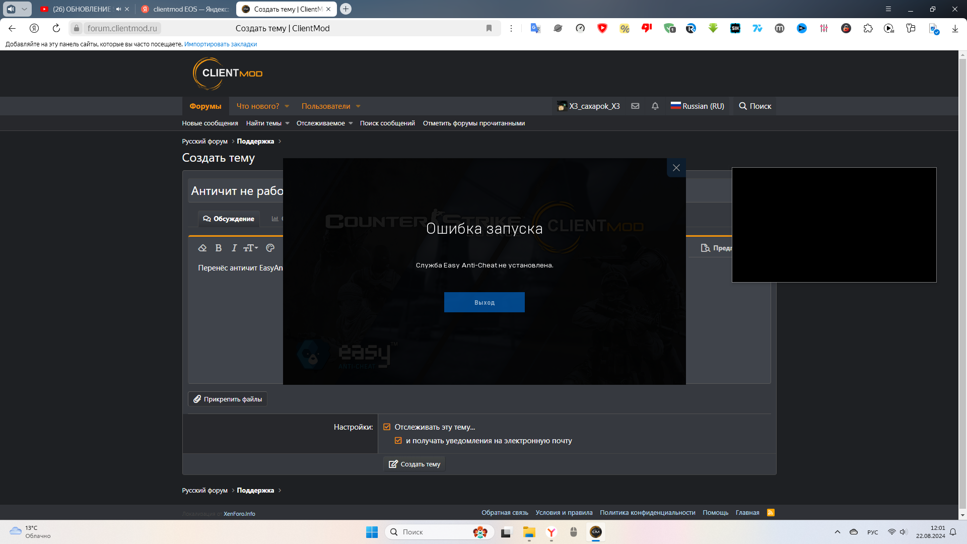
Task: Expand the Пользователи menu arrow
Action: tap(358, 106)
